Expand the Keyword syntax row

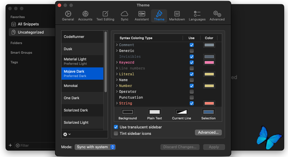click(117, 62)
